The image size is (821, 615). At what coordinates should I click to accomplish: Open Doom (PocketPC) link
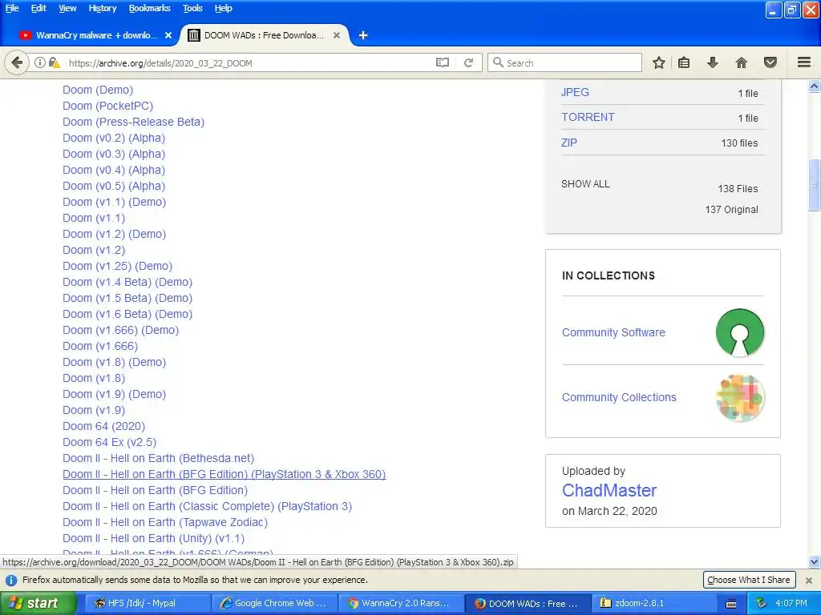pyautogui.click(x=108, y=106)
